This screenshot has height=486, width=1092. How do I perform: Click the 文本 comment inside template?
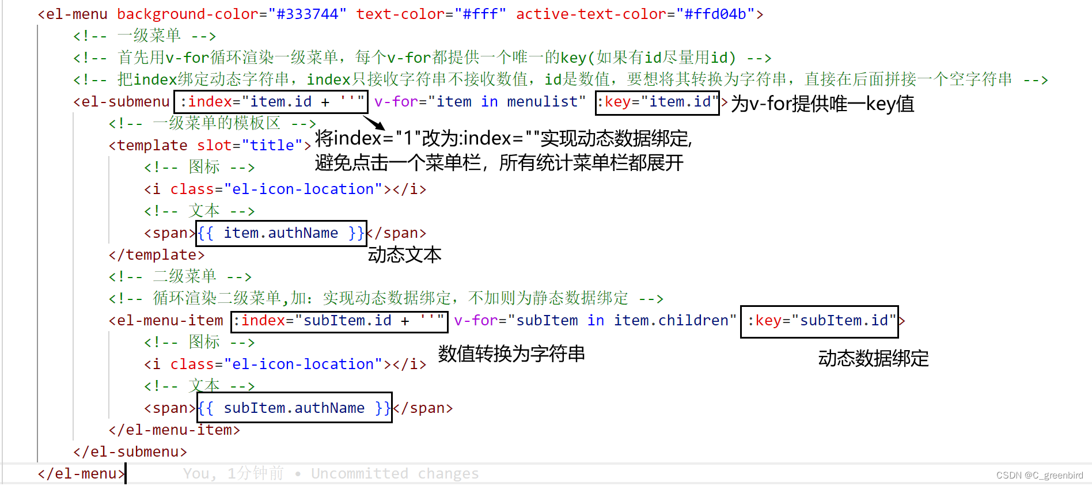tap(199, 211)
